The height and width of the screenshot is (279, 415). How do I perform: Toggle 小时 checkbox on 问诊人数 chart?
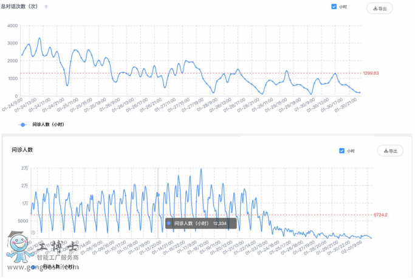pyautogui.click(x=342, y=151)
